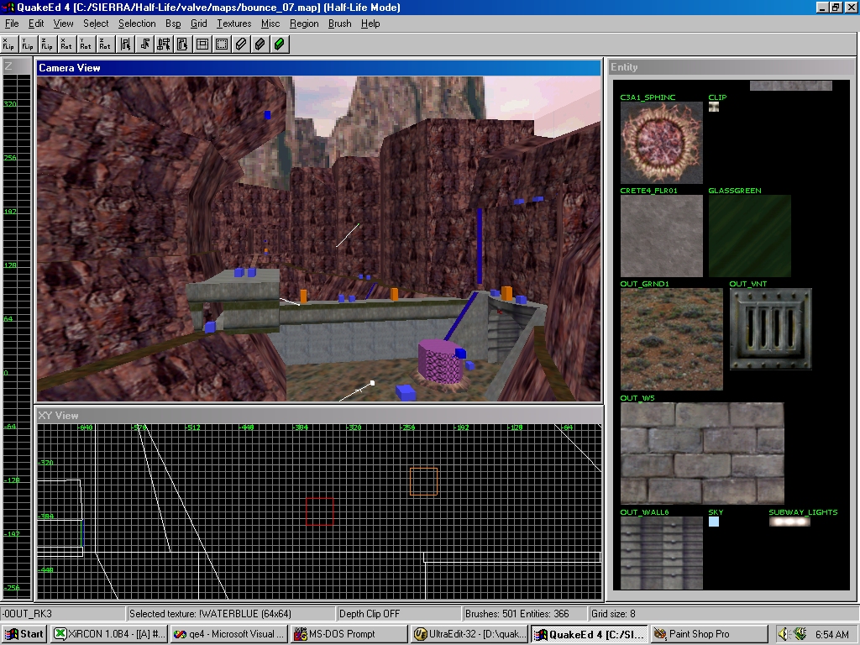The width and height of the screenshot is (860, 645).
Task: Choose the OUT_VNT vent texture
Action: (770, 328)
